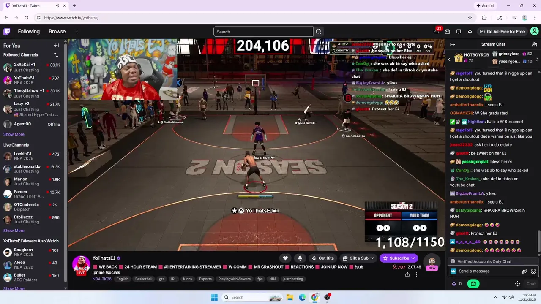Open chat settings gear
The image size is (541, 304).
click(517, 284)
